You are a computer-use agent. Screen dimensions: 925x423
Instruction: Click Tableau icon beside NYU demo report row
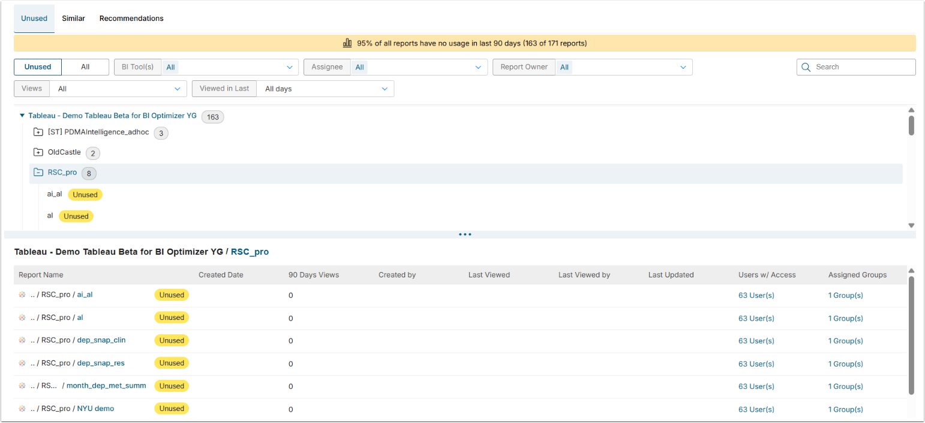point(22,409)
